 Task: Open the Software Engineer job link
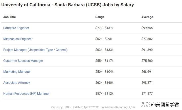coord(16,28)
